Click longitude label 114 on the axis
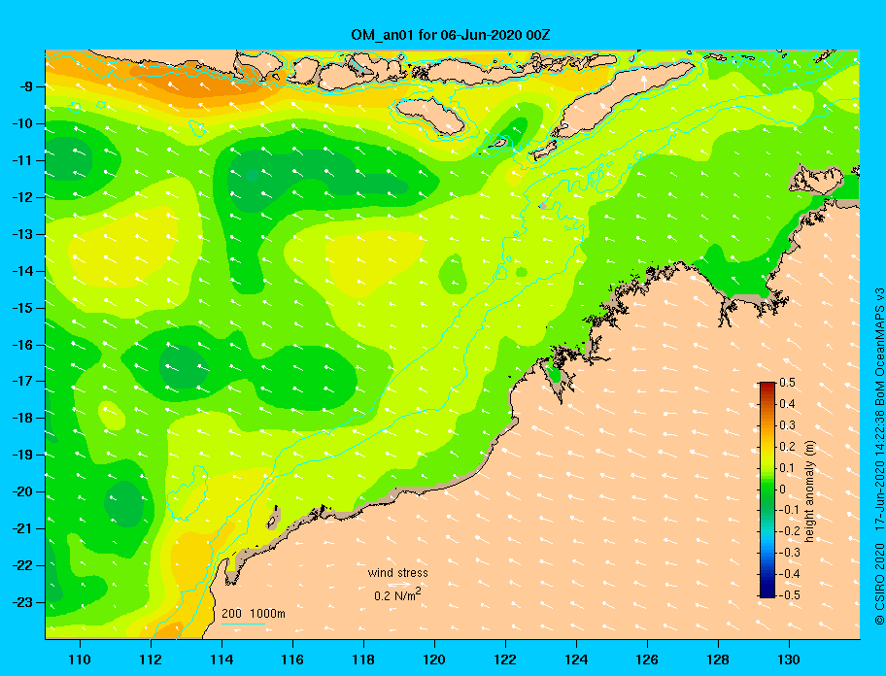886x676 pixels. pyautogui.click(x=221, y=659)
